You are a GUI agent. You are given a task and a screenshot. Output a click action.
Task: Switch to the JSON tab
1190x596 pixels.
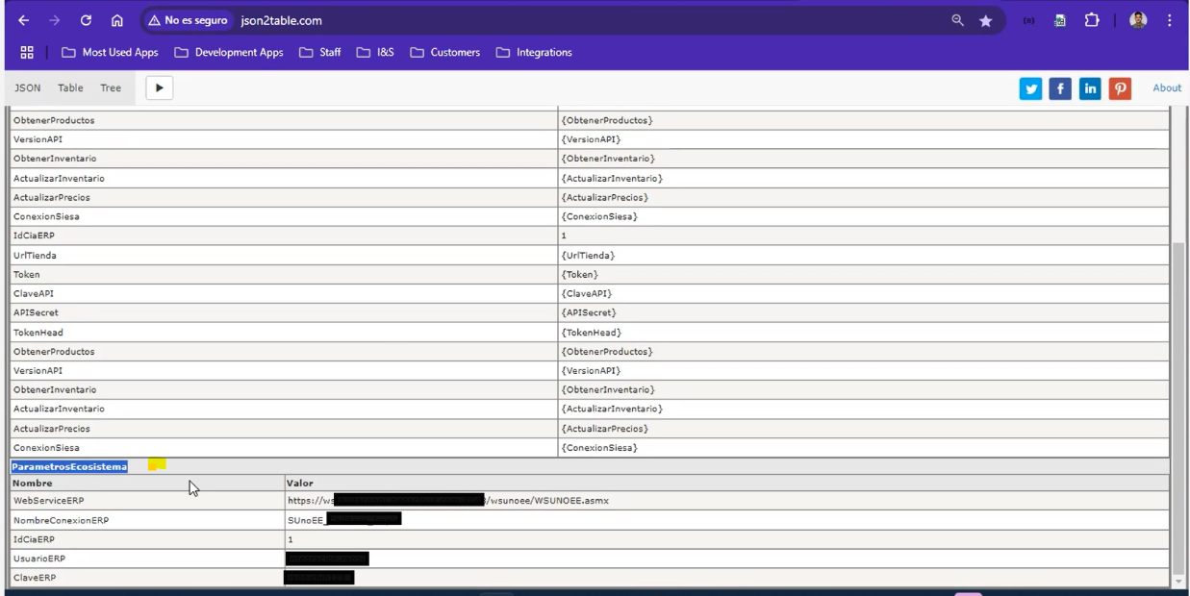[x=28, y=87]
